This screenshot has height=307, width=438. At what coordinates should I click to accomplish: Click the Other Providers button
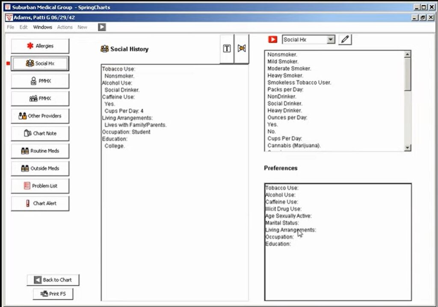40,116
